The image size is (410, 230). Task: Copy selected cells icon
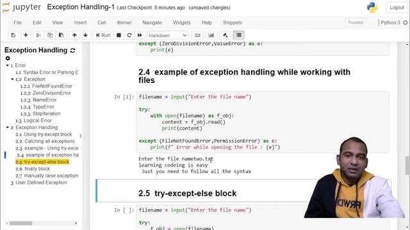point(50,35)
